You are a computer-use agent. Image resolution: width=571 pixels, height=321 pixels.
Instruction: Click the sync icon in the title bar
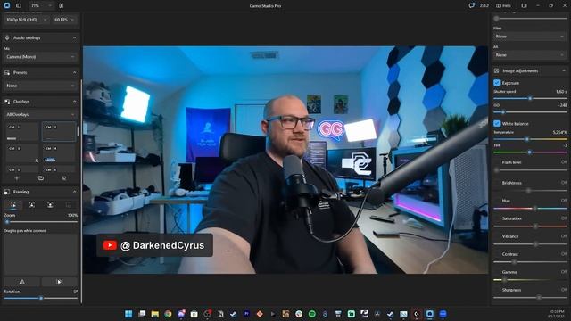point(472,5)
